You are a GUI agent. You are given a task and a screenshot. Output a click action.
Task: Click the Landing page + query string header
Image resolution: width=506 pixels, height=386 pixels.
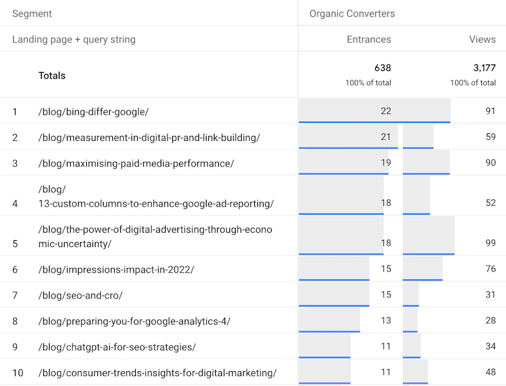(74, 40)
